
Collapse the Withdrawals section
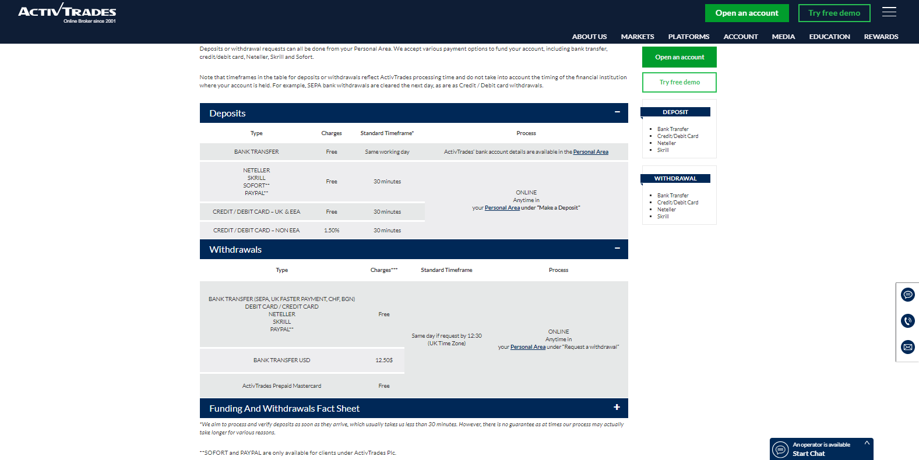[617, 249]
